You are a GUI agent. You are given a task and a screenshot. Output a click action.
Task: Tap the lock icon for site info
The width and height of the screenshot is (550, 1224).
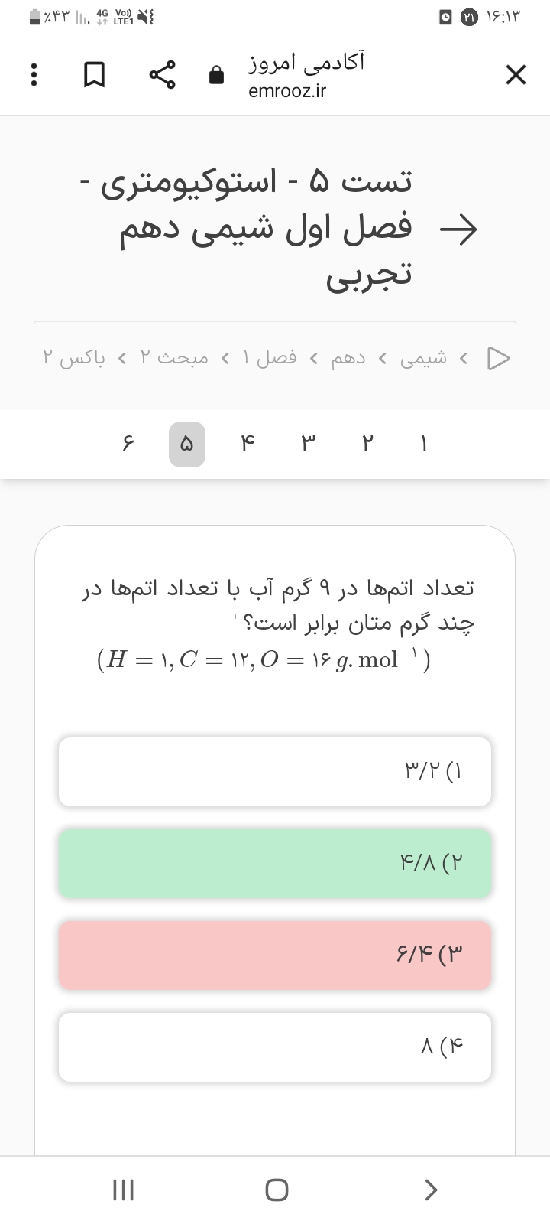pos(217,75)
